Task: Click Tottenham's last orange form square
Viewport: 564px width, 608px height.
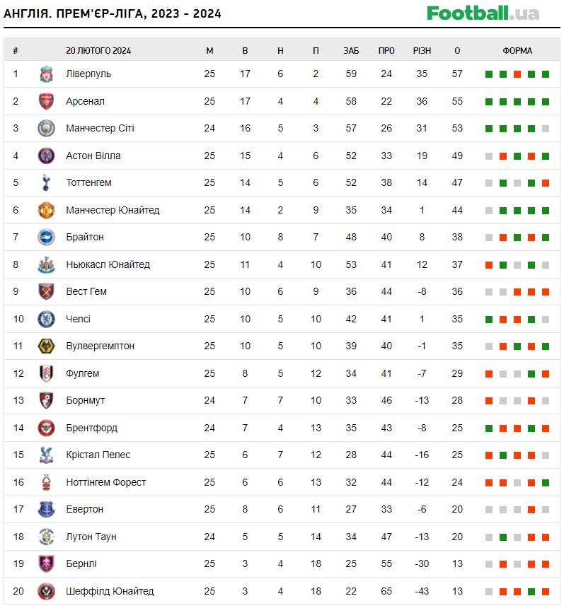Action: (546, 183)
